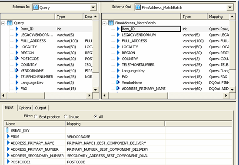This screenshot has width=239, height=165.
Task: Select the Best practice filter radio button
Action: pyautogui.click(x=36, y=117)
